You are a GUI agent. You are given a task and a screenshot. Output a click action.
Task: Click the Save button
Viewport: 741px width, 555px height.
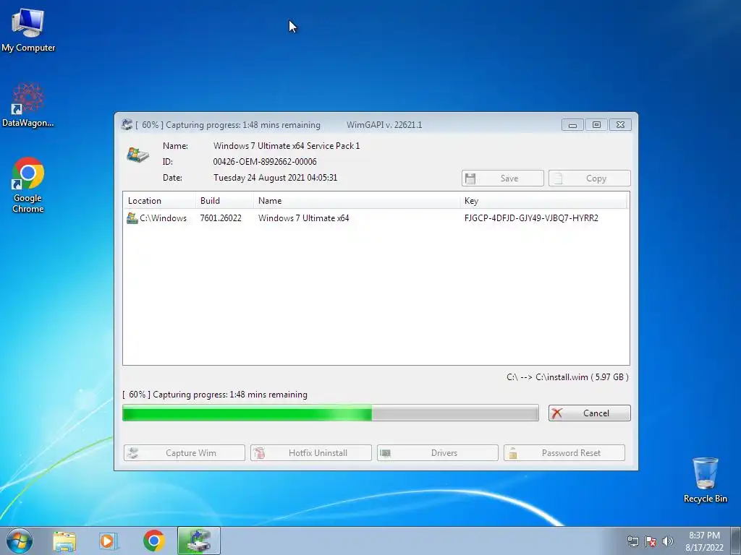(502, 178)
